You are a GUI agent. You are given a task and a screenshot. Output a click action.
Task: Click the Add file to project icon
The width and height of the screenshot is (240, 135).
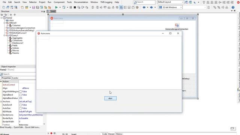pyautogui.click(x=45, y=7)
